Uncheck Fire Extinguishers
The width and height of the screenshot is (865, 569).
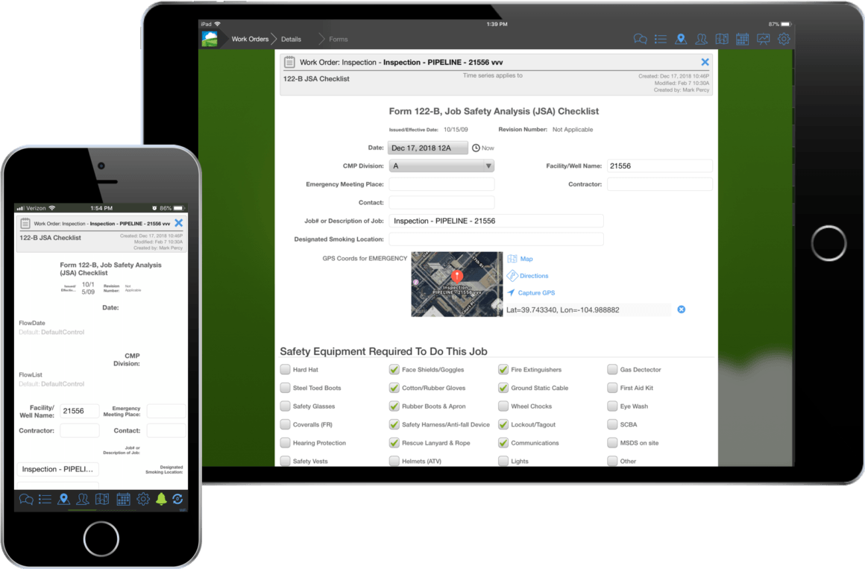coord(503,369)
